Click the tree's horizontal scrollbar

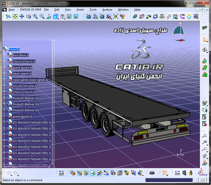pyautogui.click(x=27, y=167)
